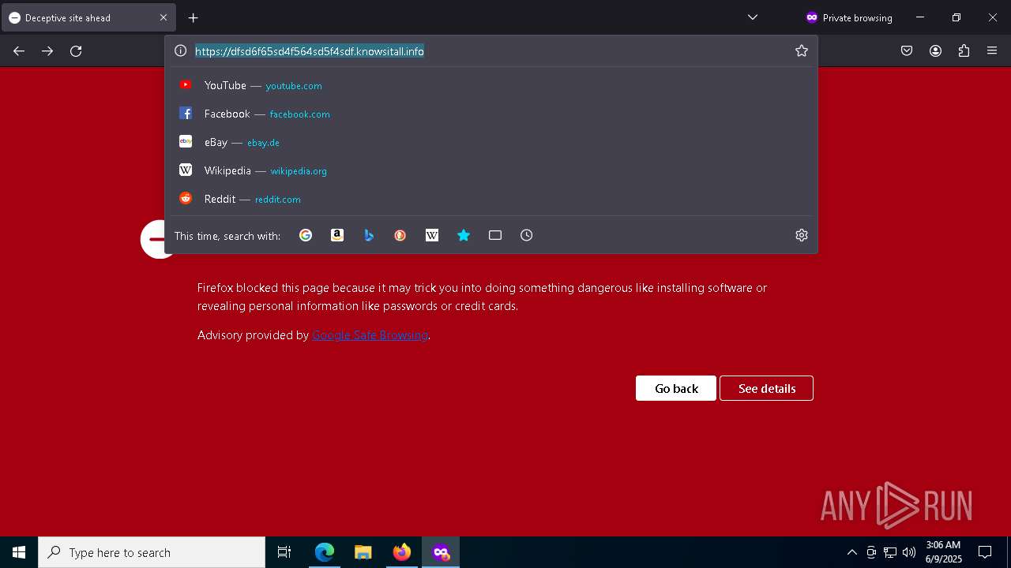This screenshot has width=1011, height=568.
Task: Choose eBay suggestion ebay.de
Action: click(x=490, y=142)
